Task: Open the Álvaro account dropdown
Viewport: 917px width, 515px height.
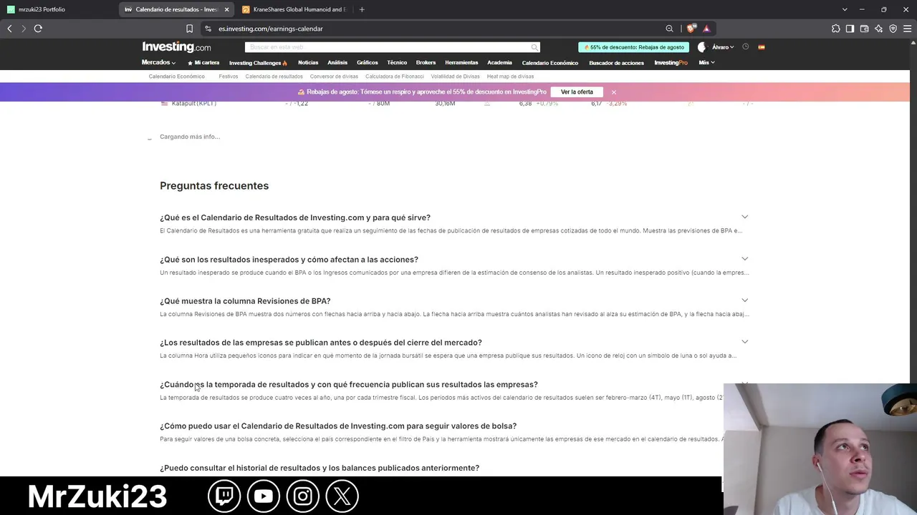Action: click(x=722, y=47)
